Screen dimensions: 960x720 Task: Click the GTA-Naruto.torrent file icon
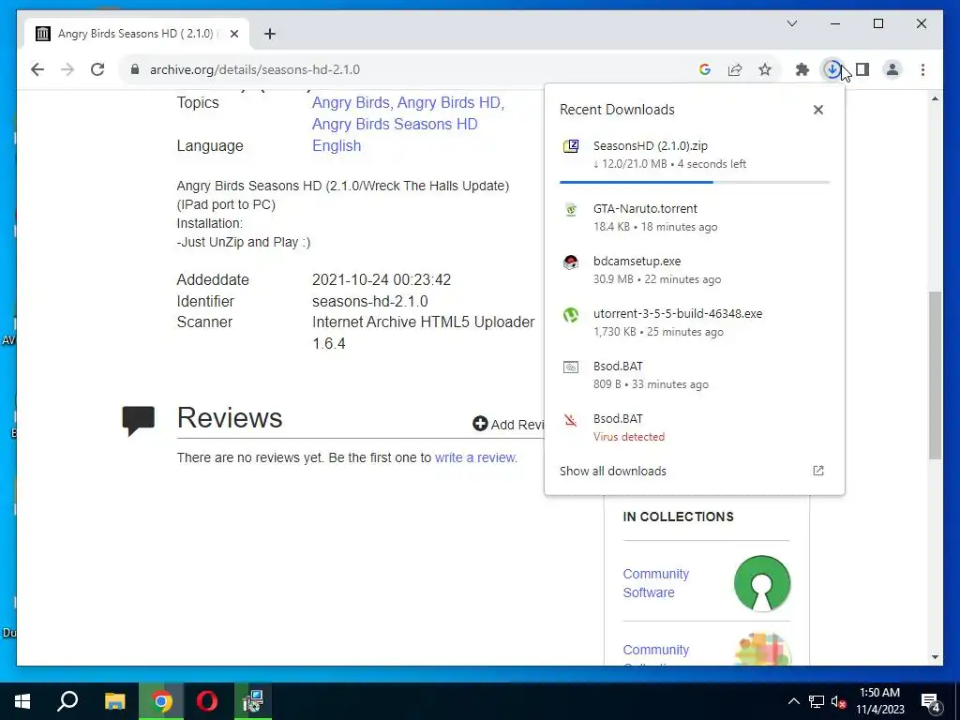(571, 209)
